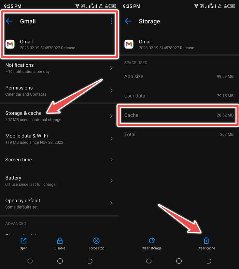The image size is (239, 269).
Task: Tap '207 MB used in internal storage' text
Action: pos(33,120)
